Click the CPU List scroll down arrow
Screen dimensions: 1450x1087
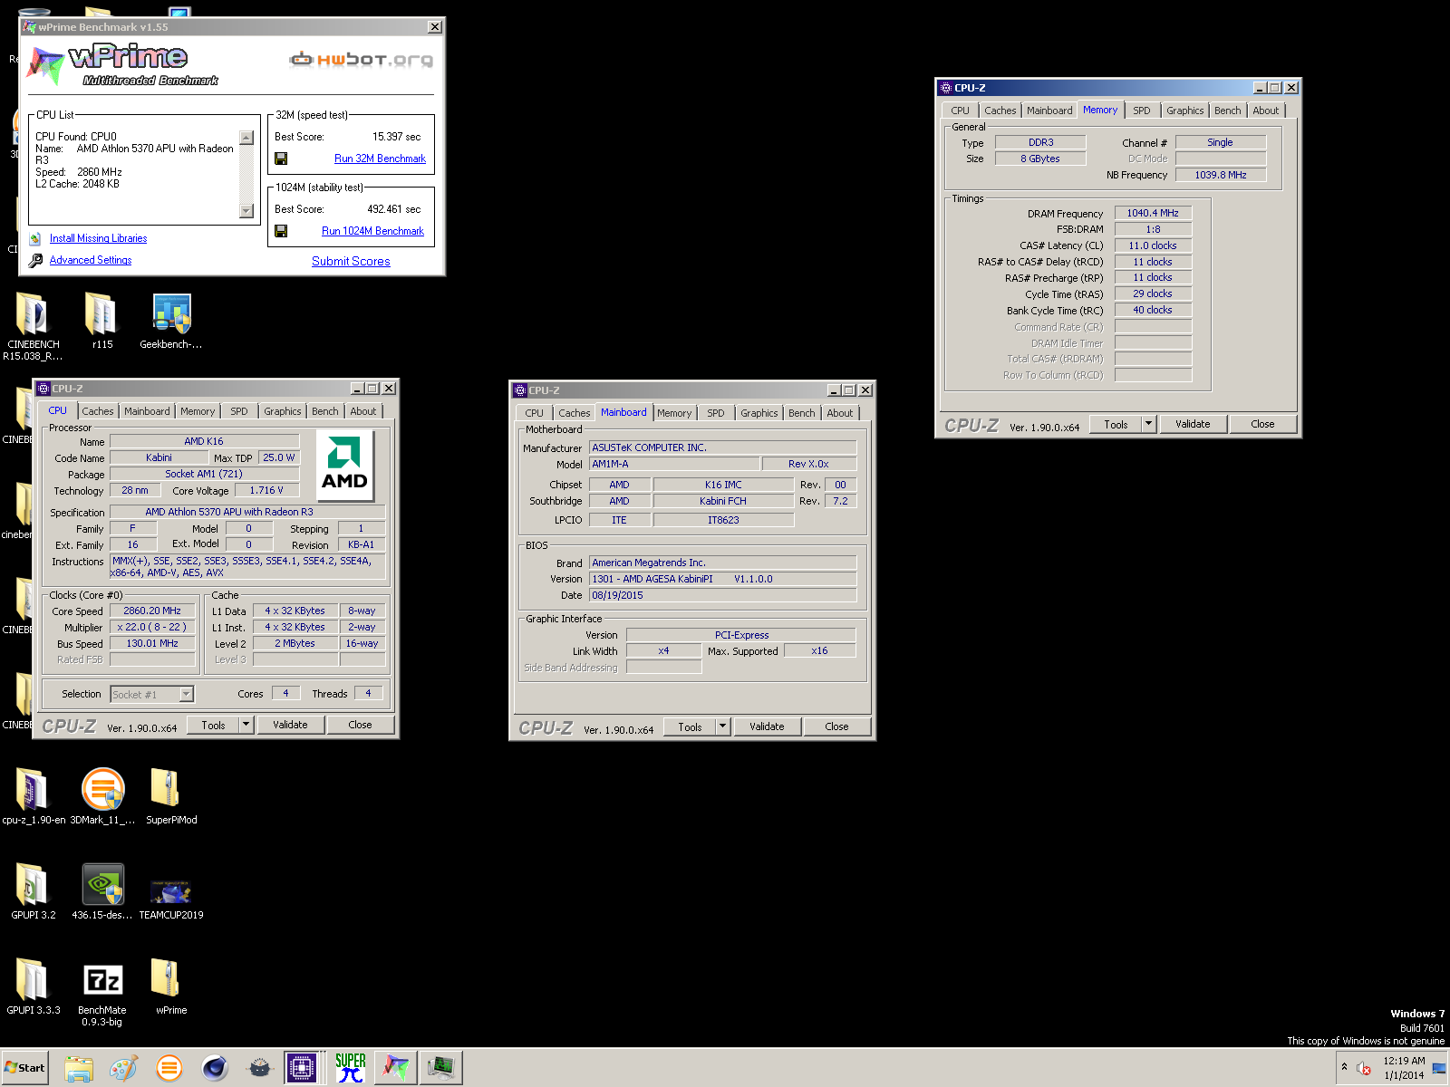pos(246,211)
